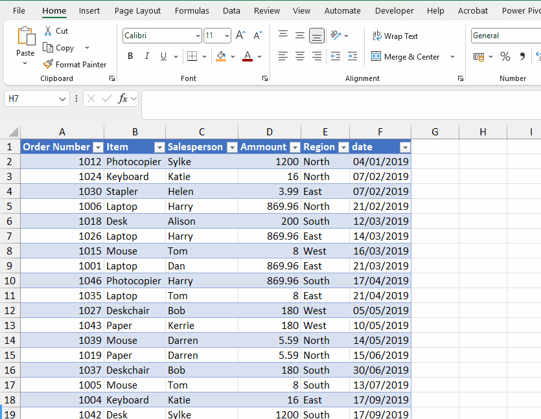Apply Percent Style formatting
Viewport: 541px width, 419px height.
[x=505, y=57]
